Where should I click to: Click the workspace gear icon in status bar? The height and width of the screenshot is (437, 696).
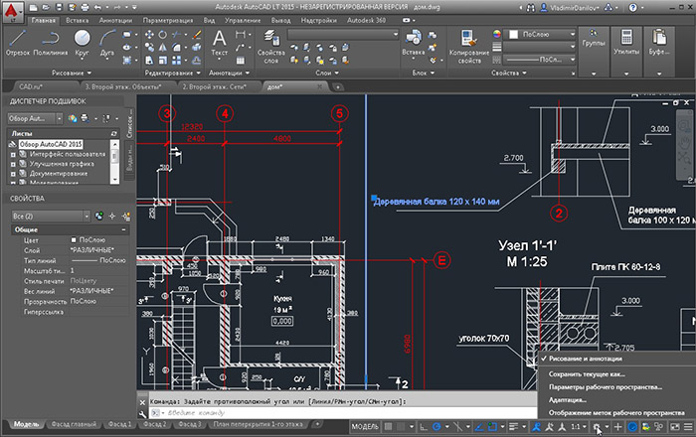pyautogui.click(x=597, y=427)
